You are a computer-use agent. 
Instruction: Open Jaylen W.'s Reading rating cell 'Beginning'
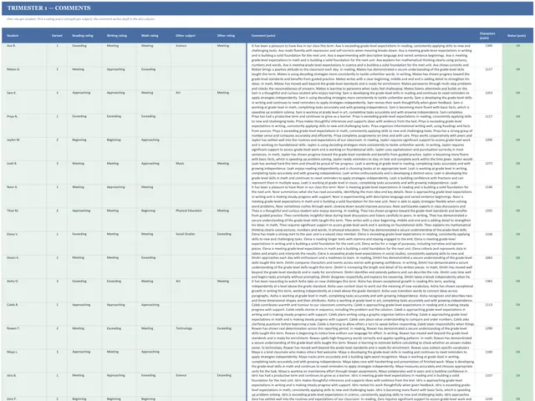click(x=84, y=150)
